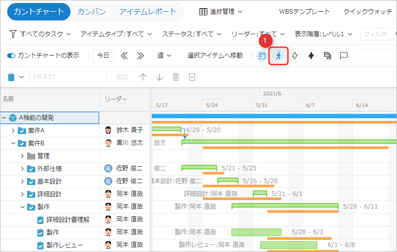The width and height of the screenshot is (397, 252).
Task: Open the 週 timescale dropdown
Action: pyautogui.click(x=164, y=56)
